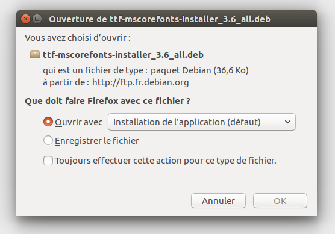Click the maximize button in title bar
335x234 pixels.
click(x=37, y=19)
